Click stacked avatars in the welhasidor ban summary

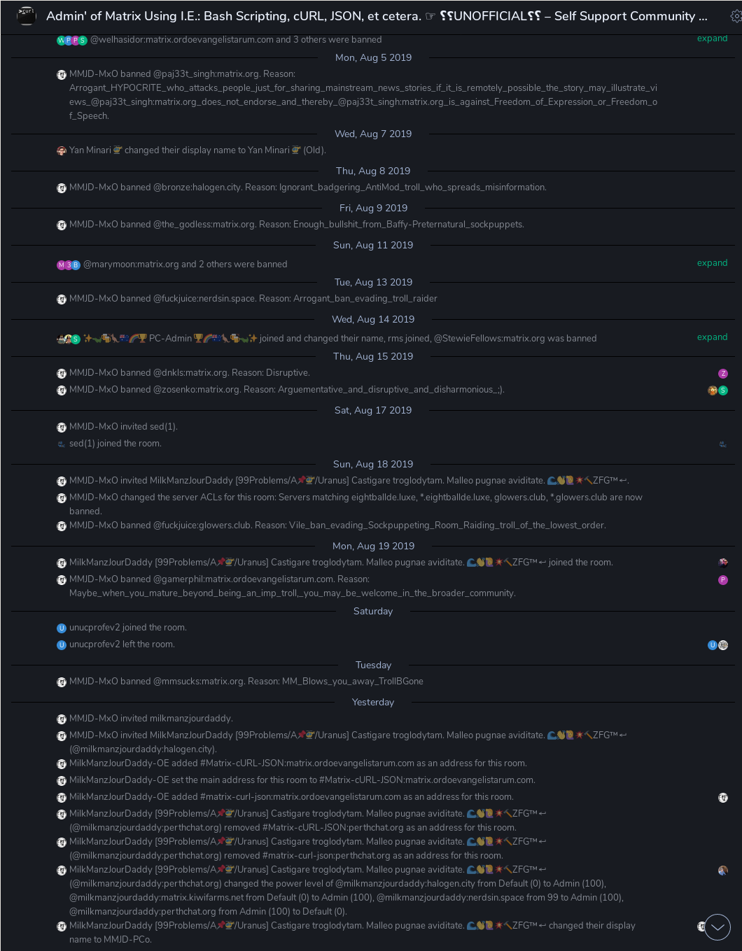coord(71,41)
